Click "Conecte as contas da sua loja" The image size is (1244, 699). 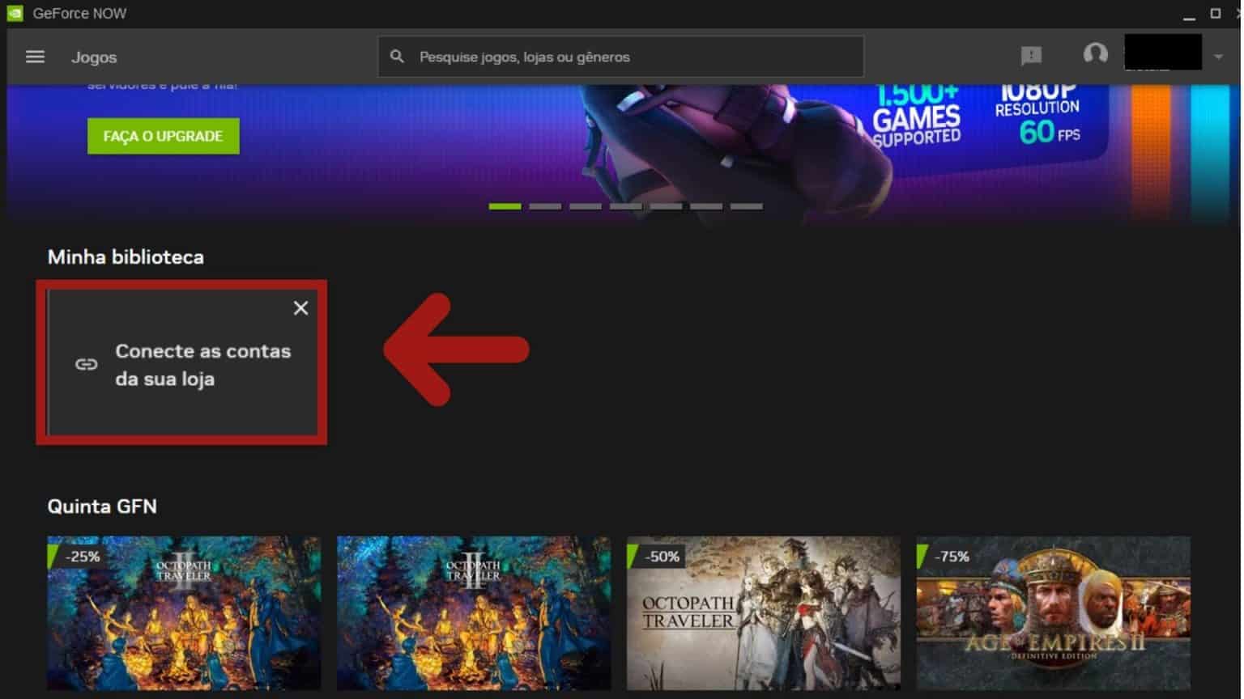(203, 365)
